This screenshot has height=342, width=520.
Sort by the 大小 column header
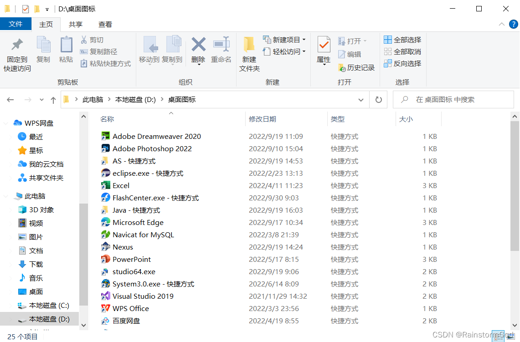point(406,119)
